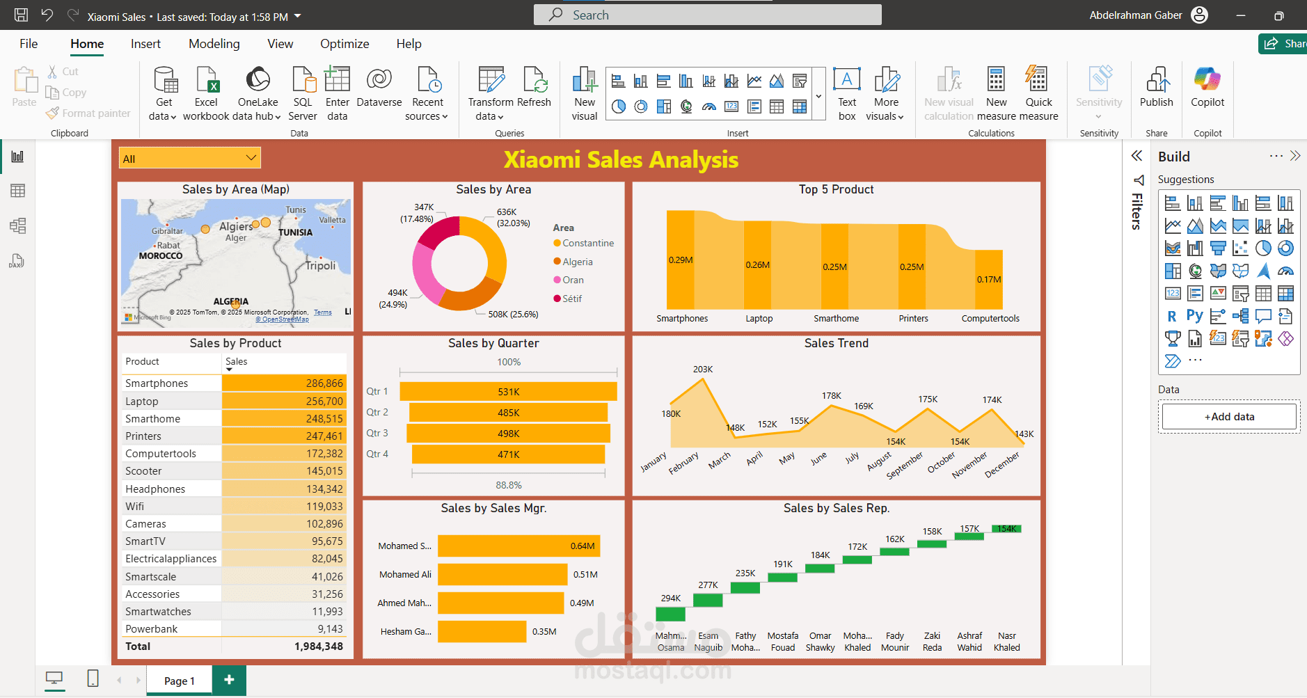Open the Abdelrahman Gaber account menu

pos(1148,15)
